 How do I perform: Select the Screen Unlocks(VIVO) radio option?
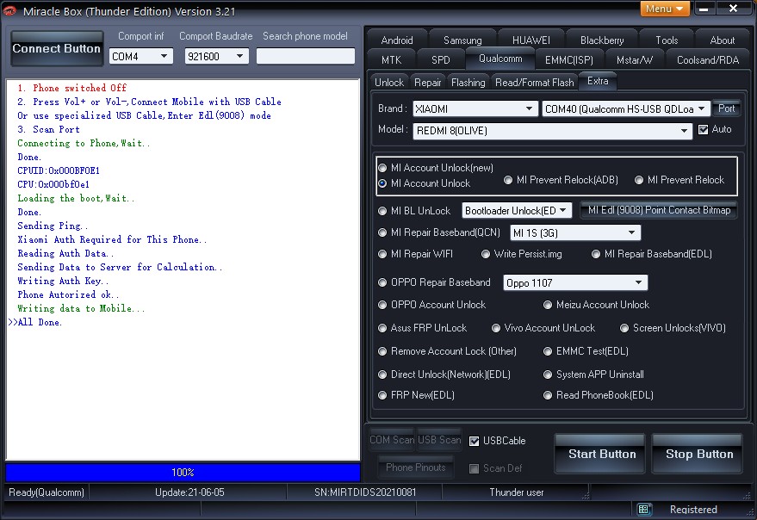(x=624, y=328)
